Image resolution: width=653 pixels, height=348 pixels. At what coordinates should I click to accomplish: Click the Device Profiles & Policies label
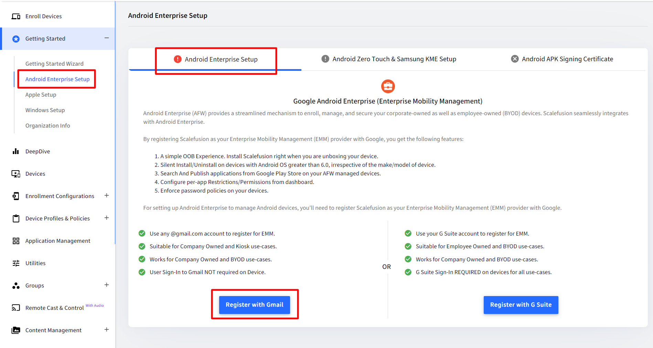tap(57, 218)
